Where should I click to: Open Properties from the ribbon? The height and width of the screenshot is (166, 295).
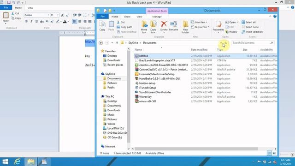[218, 27]
